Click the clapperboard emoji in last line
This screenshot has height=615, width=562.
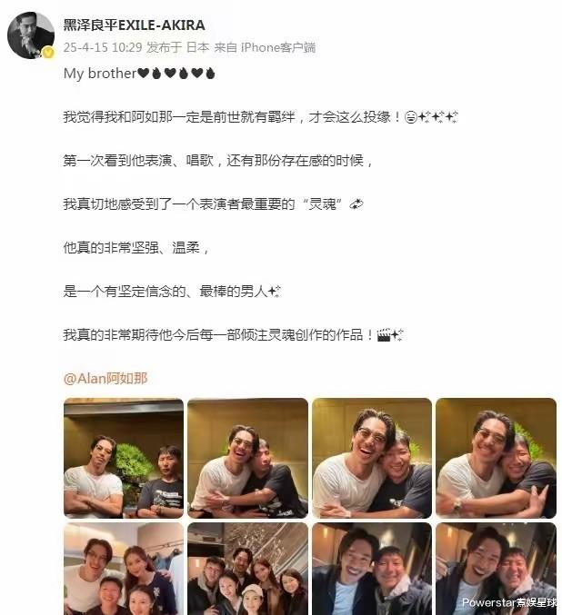click(384, 335)
